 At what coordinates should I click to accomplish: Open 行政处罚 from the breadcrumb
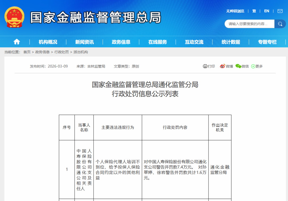(x=62, y=52)
